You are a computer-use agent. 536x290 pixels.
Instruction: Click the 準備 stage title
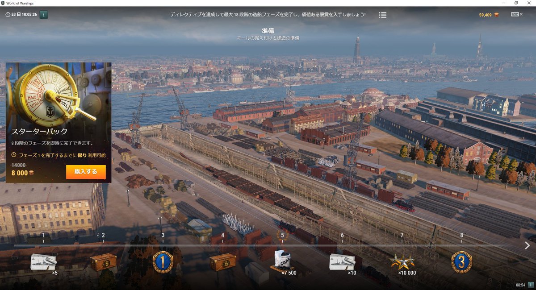point(268,31)
